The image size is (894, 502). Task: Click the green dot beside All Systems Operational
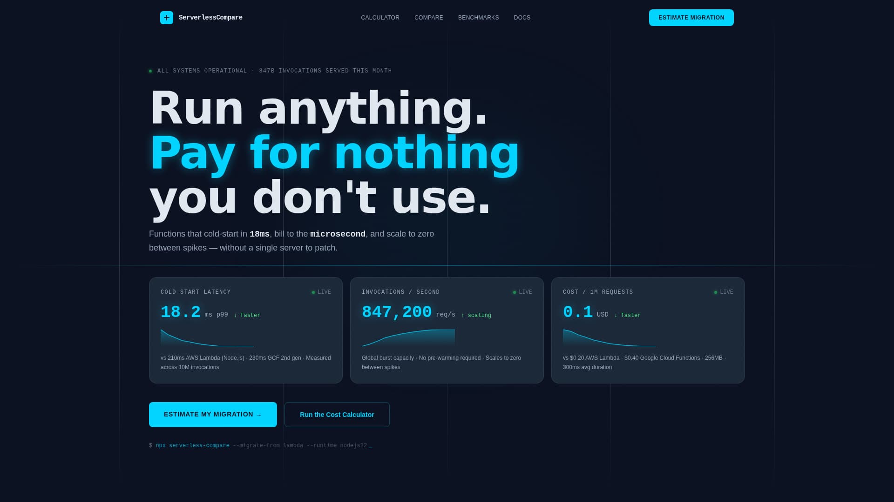(x=150, y=71)
